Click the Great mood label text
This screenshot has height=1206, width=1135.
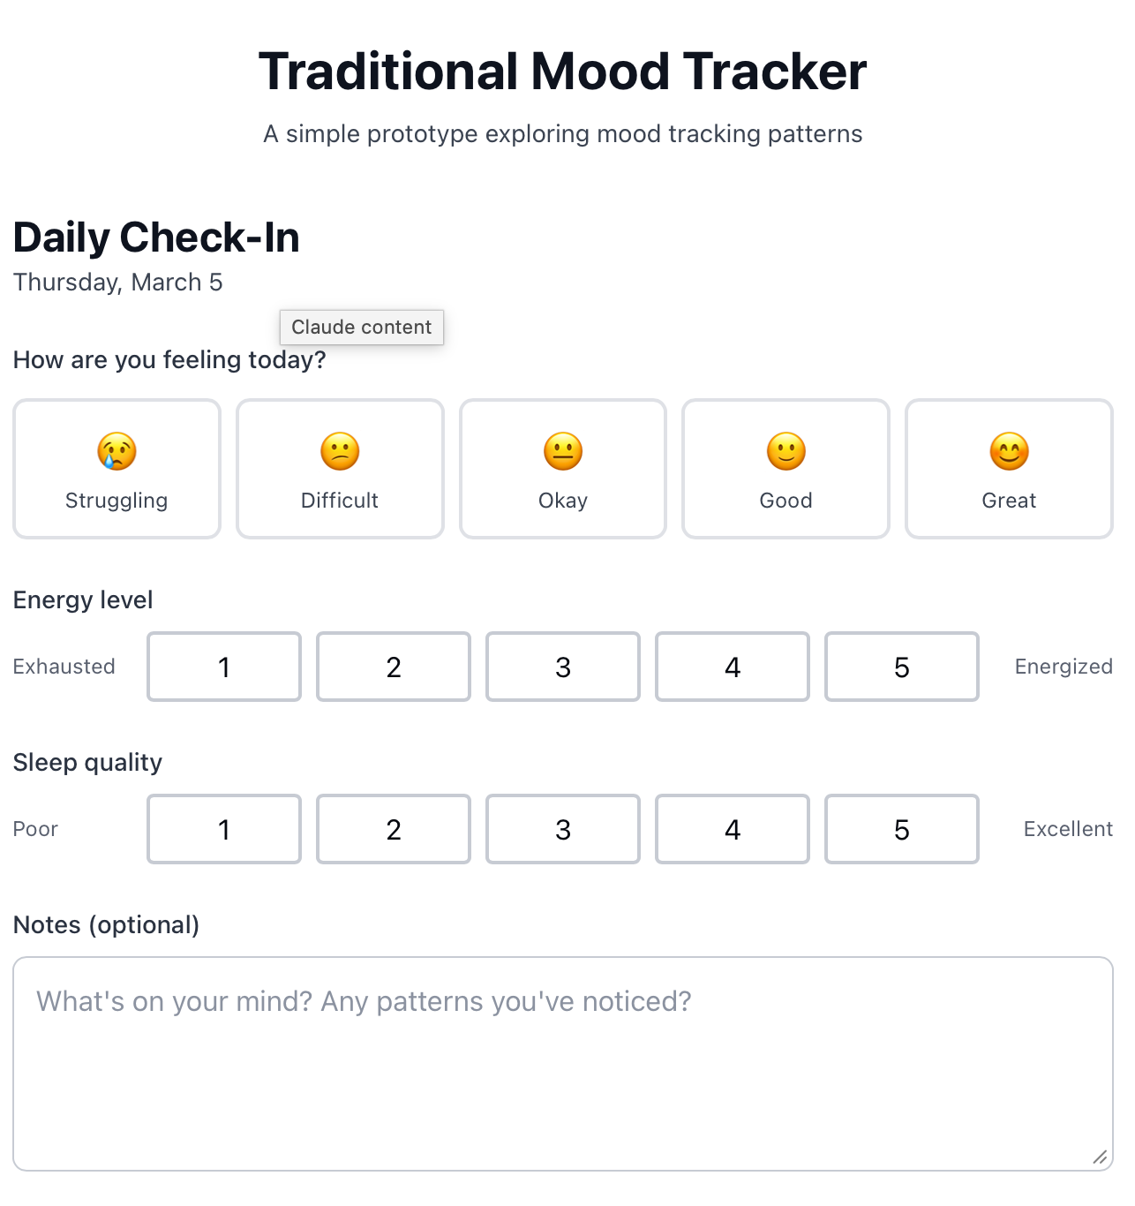point(1009,501)
